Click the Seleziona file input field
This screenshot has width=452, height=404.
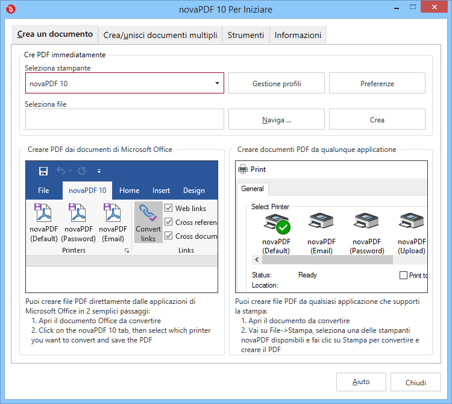pos(125,119)
